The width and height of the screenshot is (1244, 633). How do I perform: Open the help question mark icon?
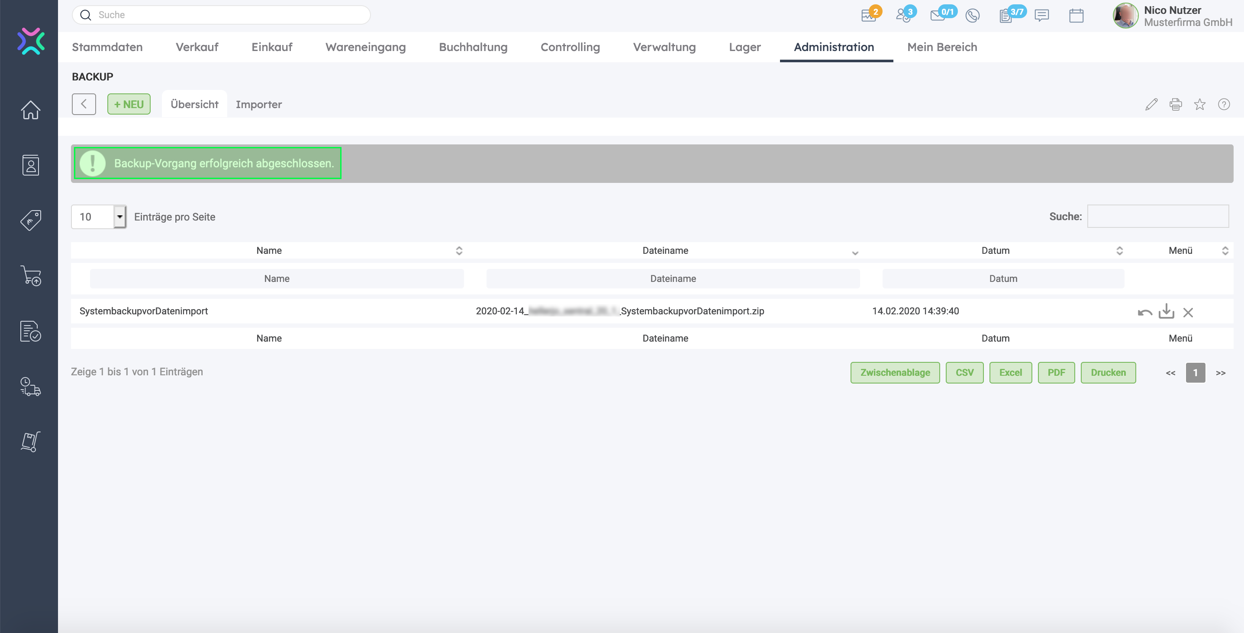(1224, 104)
